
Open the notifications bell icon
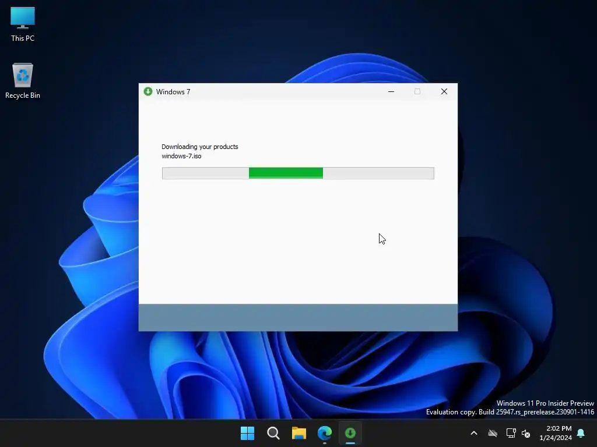(581, 433)
